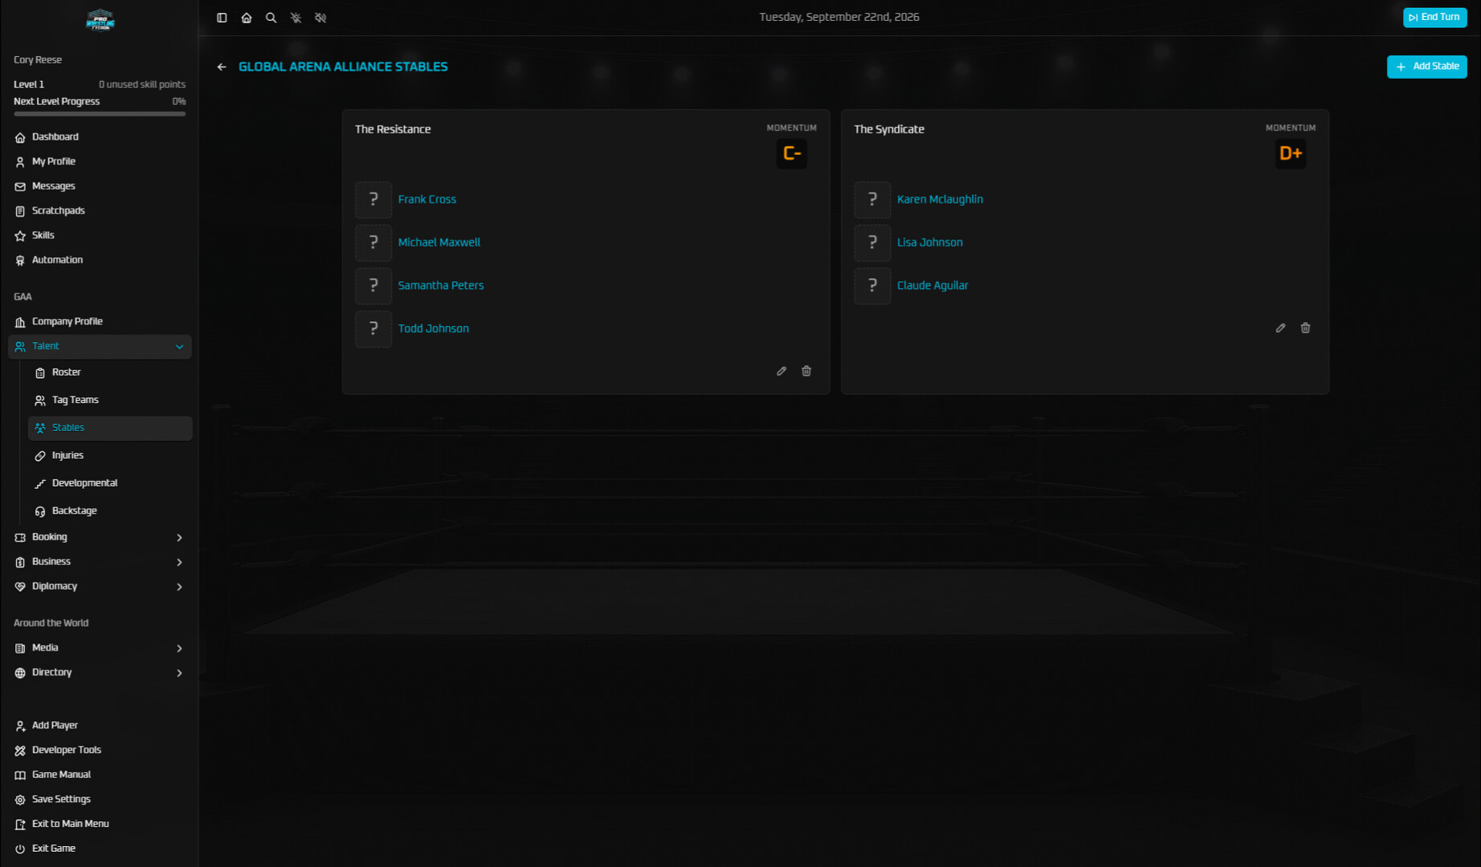Select Backstage under Talent
This screenshot has width=1481, height=867.
(x=110, y=511)
